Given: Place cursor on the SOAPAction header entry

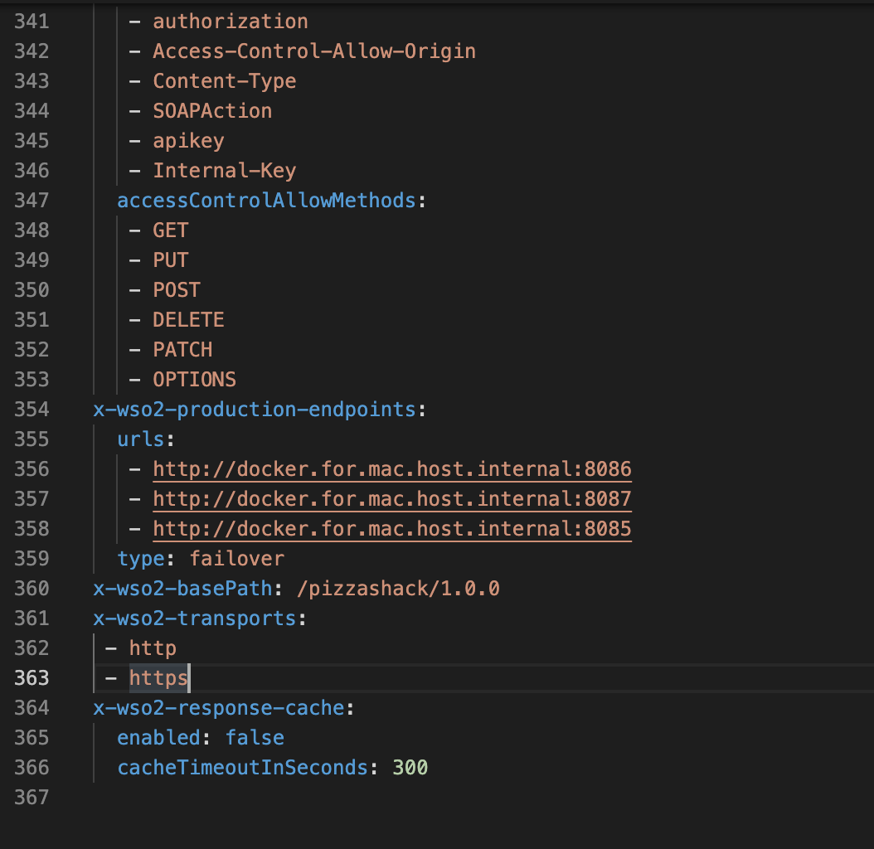Looking at the screenshot, I should [211, 110].
